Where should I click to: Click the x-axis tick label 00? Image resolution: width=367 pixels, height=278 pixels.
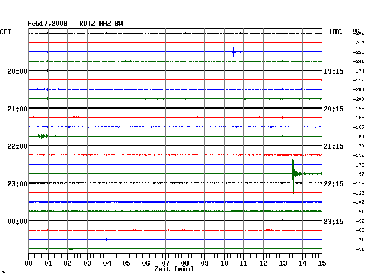(29, 263)
